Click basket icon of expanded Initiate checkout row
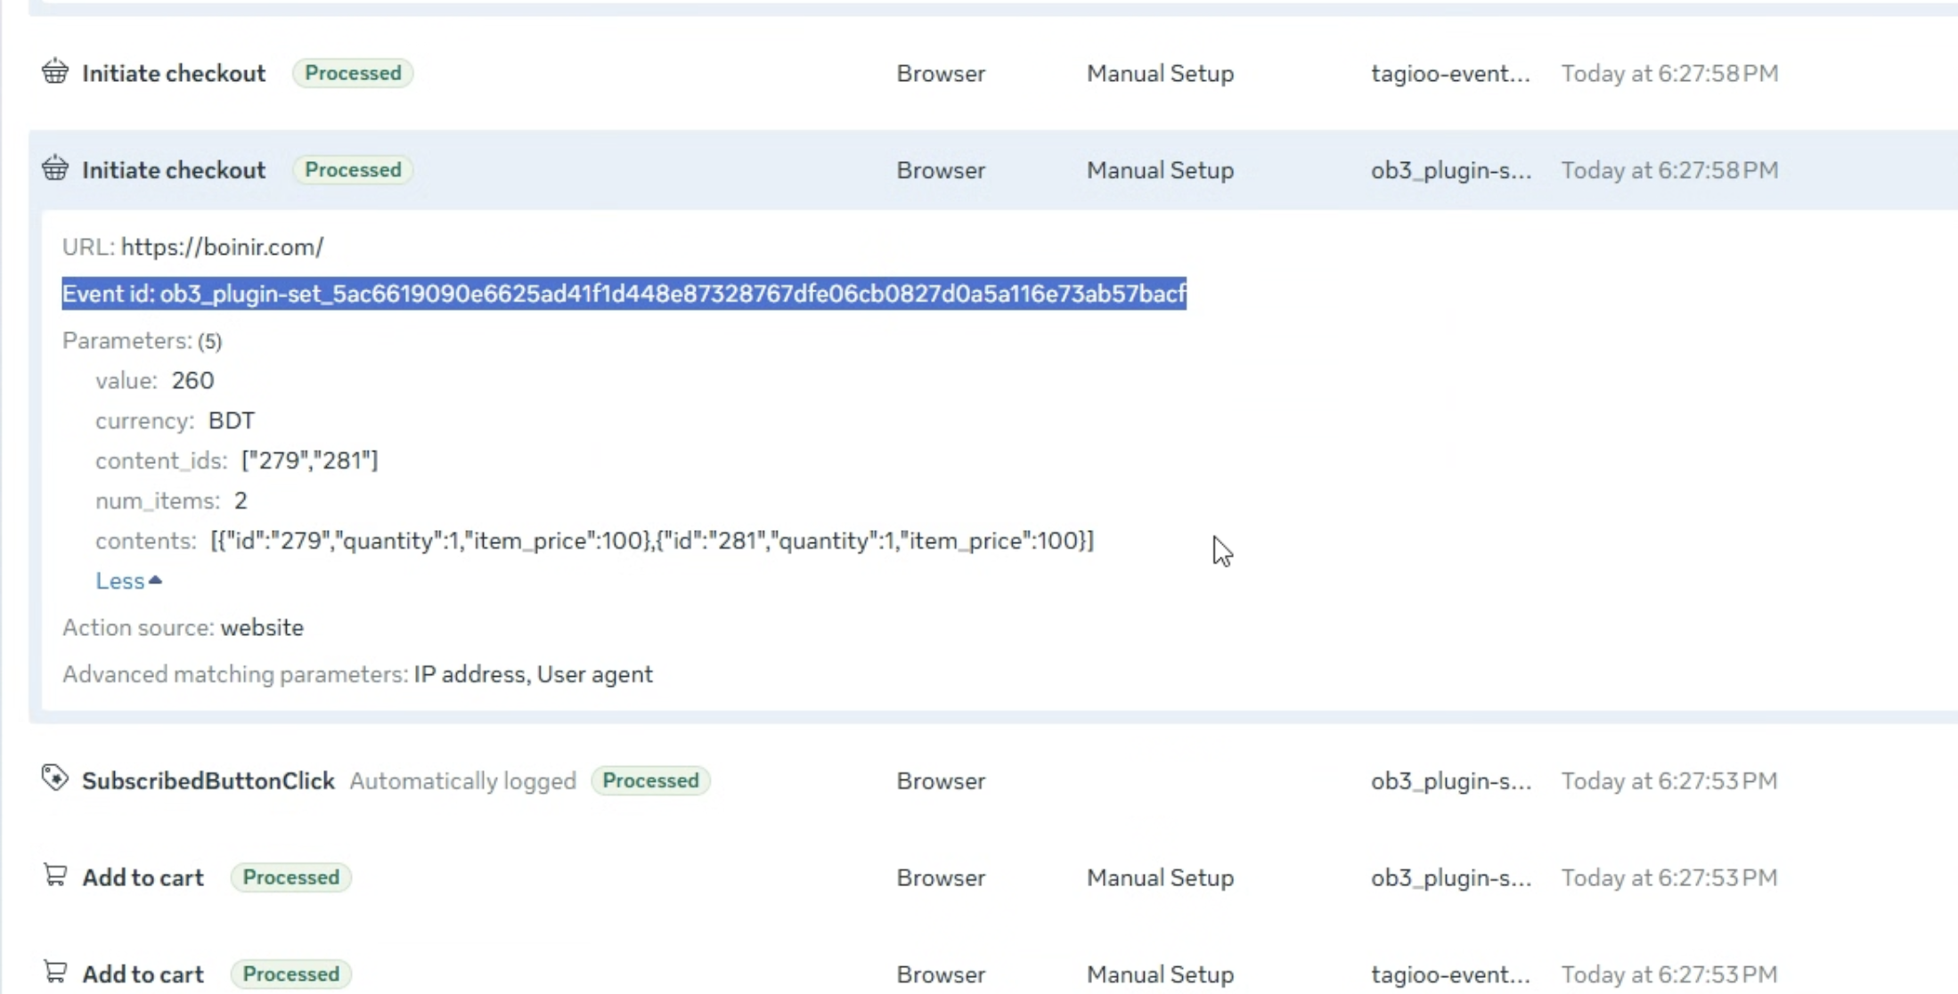Viewport: 1958px width, 994px height. tap(55, 168)
